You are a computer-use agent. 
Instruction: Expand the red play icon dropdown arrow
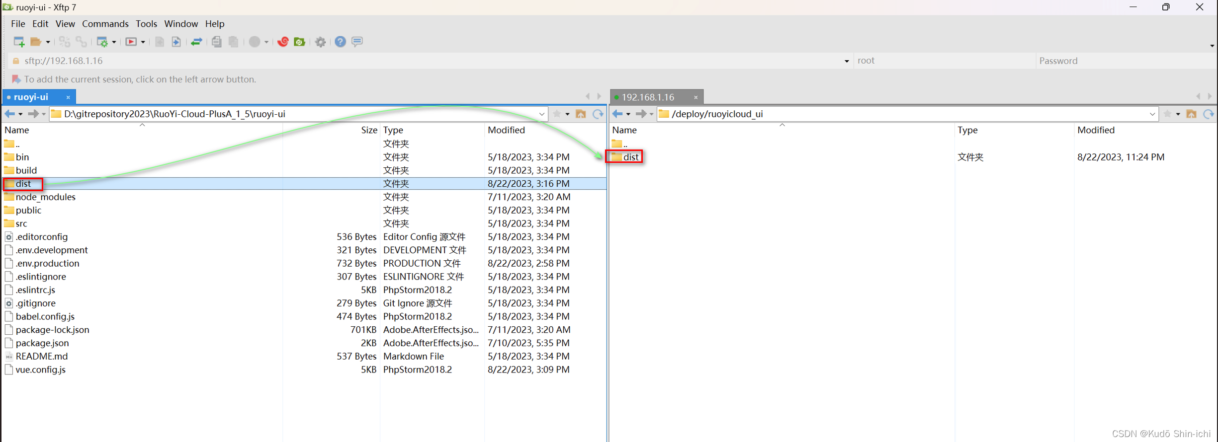click(x=143, y=42)
